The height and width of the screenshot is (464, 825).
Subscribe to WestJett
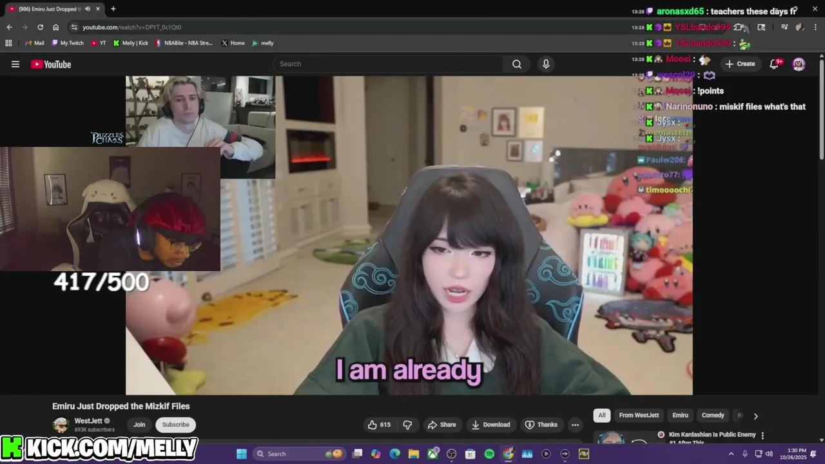175,425
